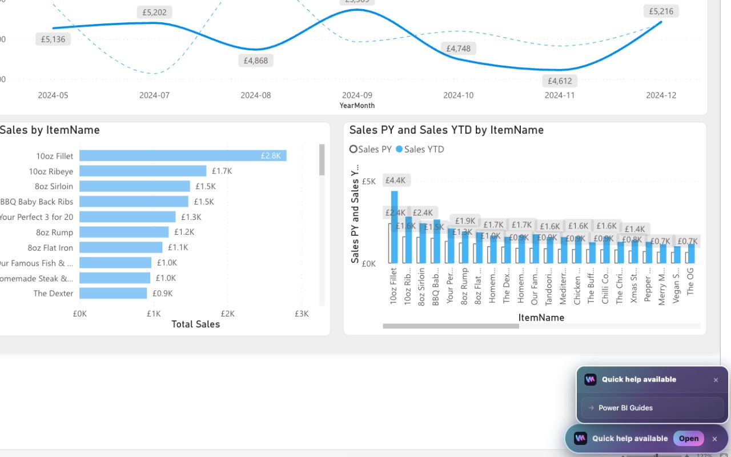Click the £1.7K value next to 10oz Ribeye
Screen dimensions: 731x457
point(222,171)
